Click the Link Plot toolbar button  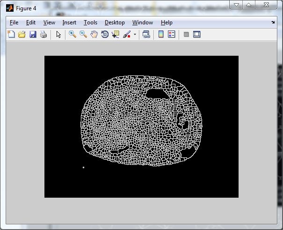coord(146,34)
